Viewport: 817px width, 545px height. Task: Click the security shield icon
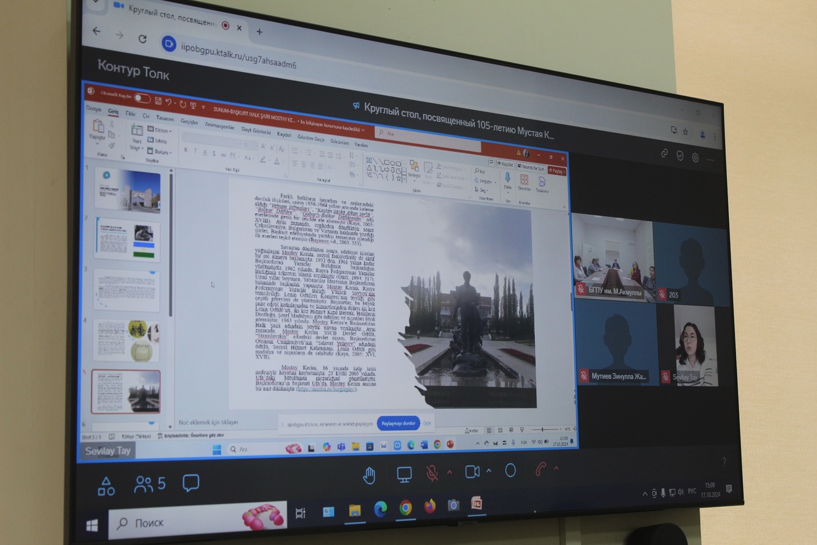point(680,155)
